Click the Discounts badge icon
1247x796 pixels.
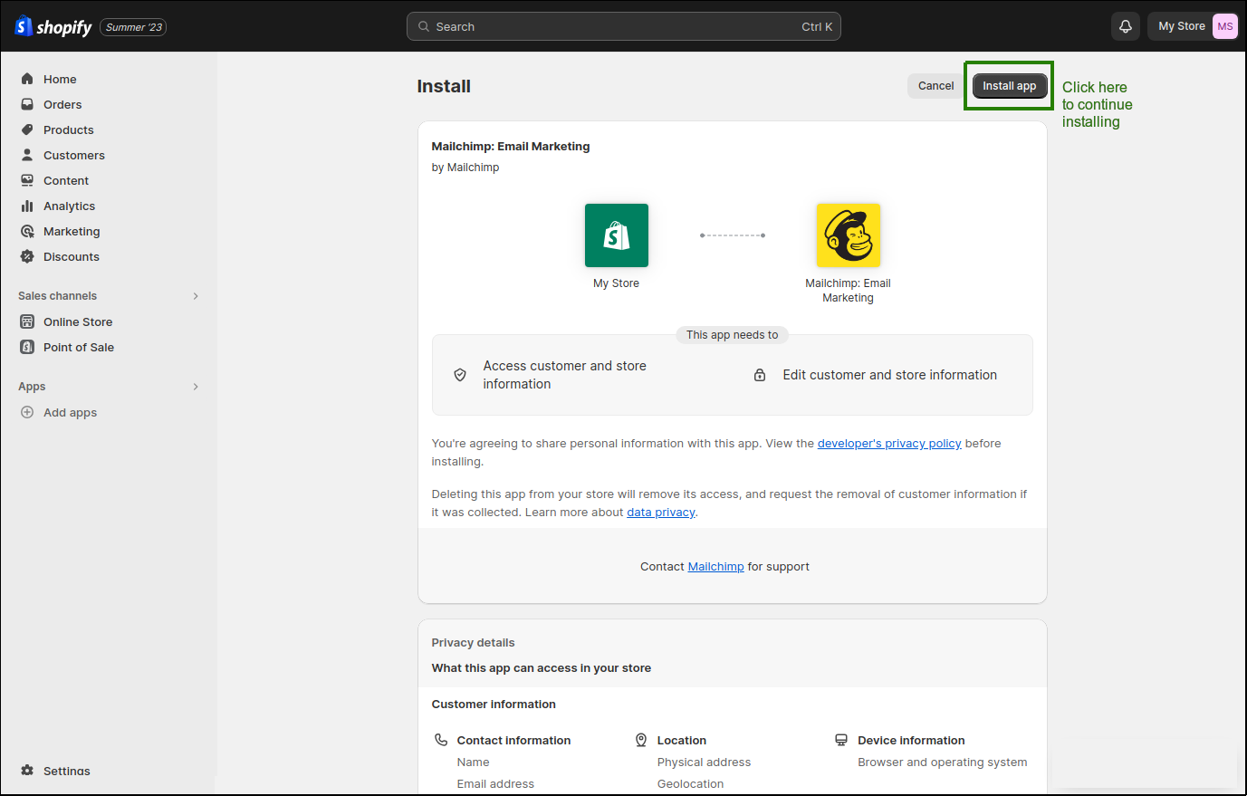[x=27, y=256]
